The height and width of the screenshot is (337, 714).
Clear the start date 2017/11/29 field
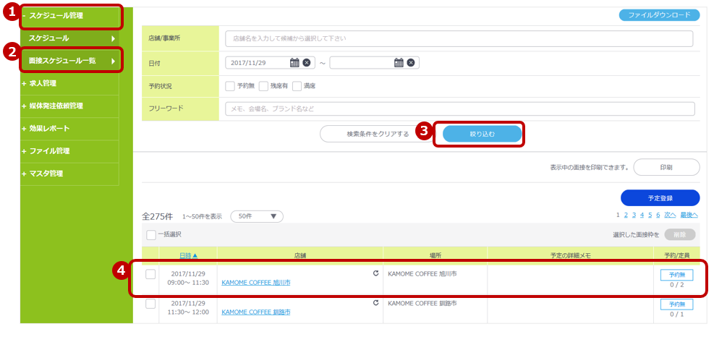(x=307, y=63)
